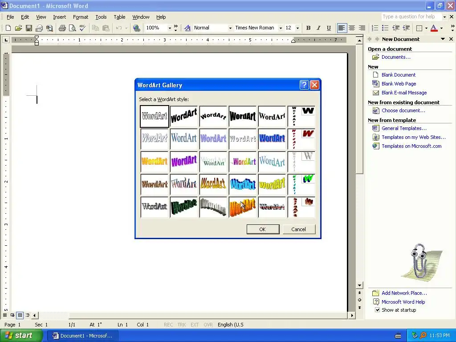Open the Undo history dropdown arrow

pyautogui.click(x=126, y=28)
